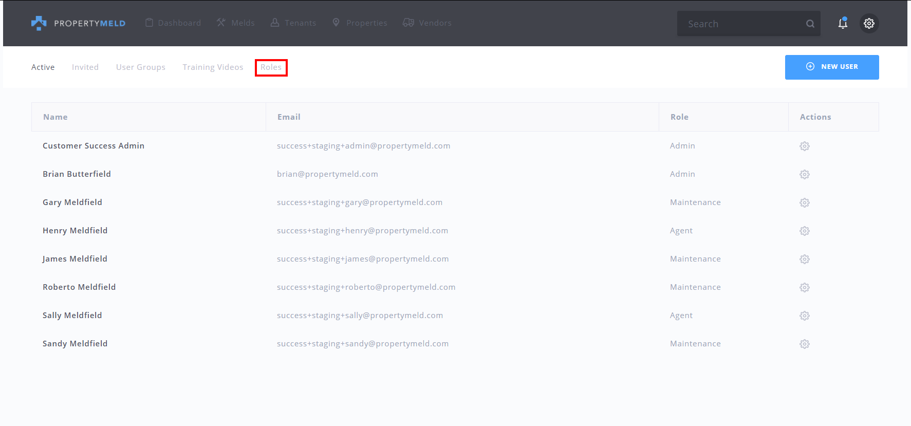Image resolution: width=911 pixels, height=426 pixels.
Task: Open the User Groups tab
Action: click(x=140, y=67)
